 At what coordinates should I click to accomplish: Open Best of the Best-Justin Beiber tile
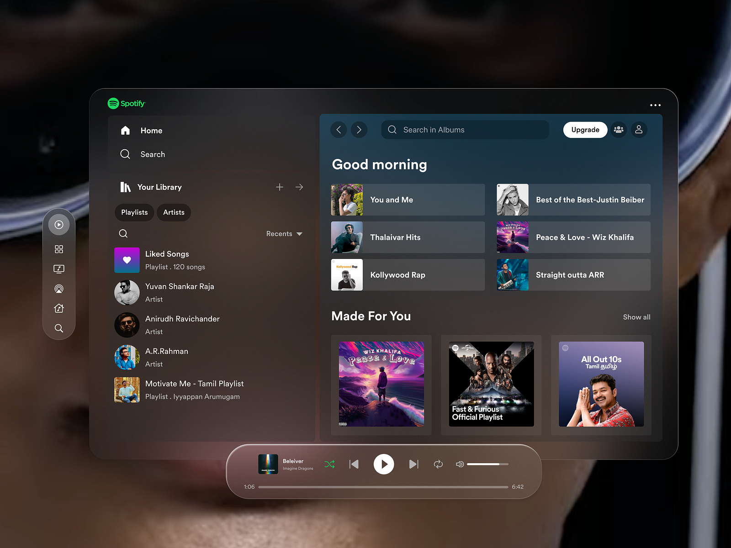(x=574, y=200)
